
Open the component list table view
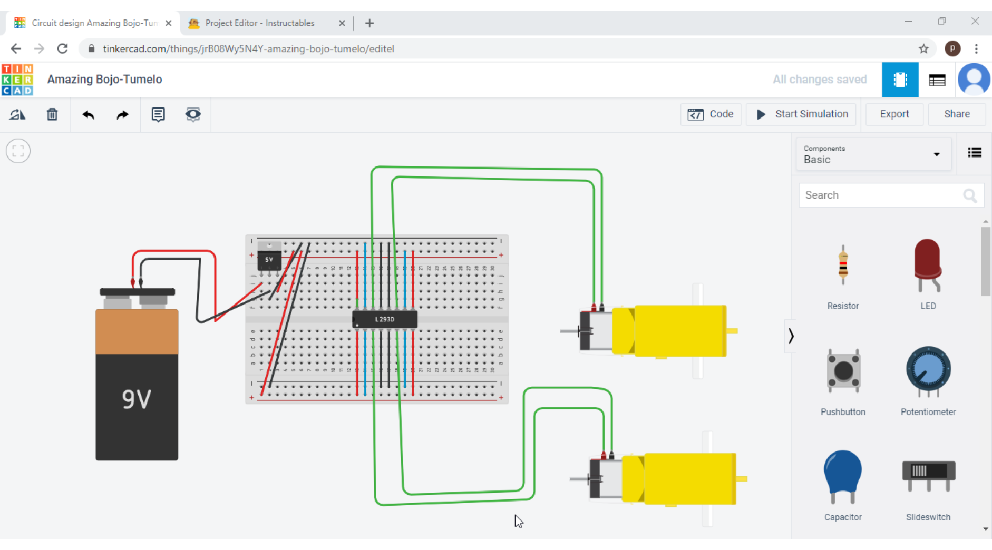tap(937, 80)
